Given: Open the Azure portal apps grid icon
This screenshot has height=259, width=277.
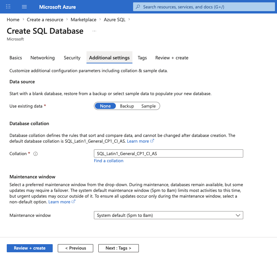Looking at the screenshot, I should click(x=8, y=7).
